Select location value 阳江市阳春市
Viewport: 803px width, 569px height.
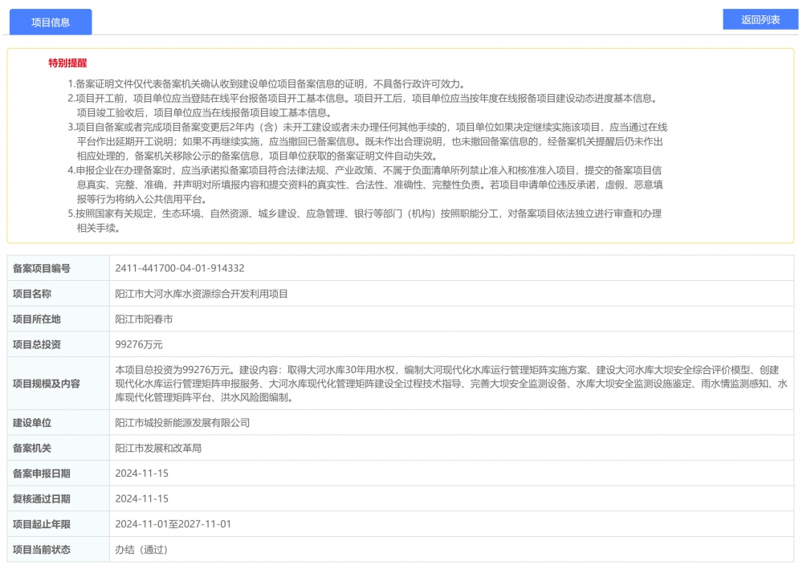144,319
